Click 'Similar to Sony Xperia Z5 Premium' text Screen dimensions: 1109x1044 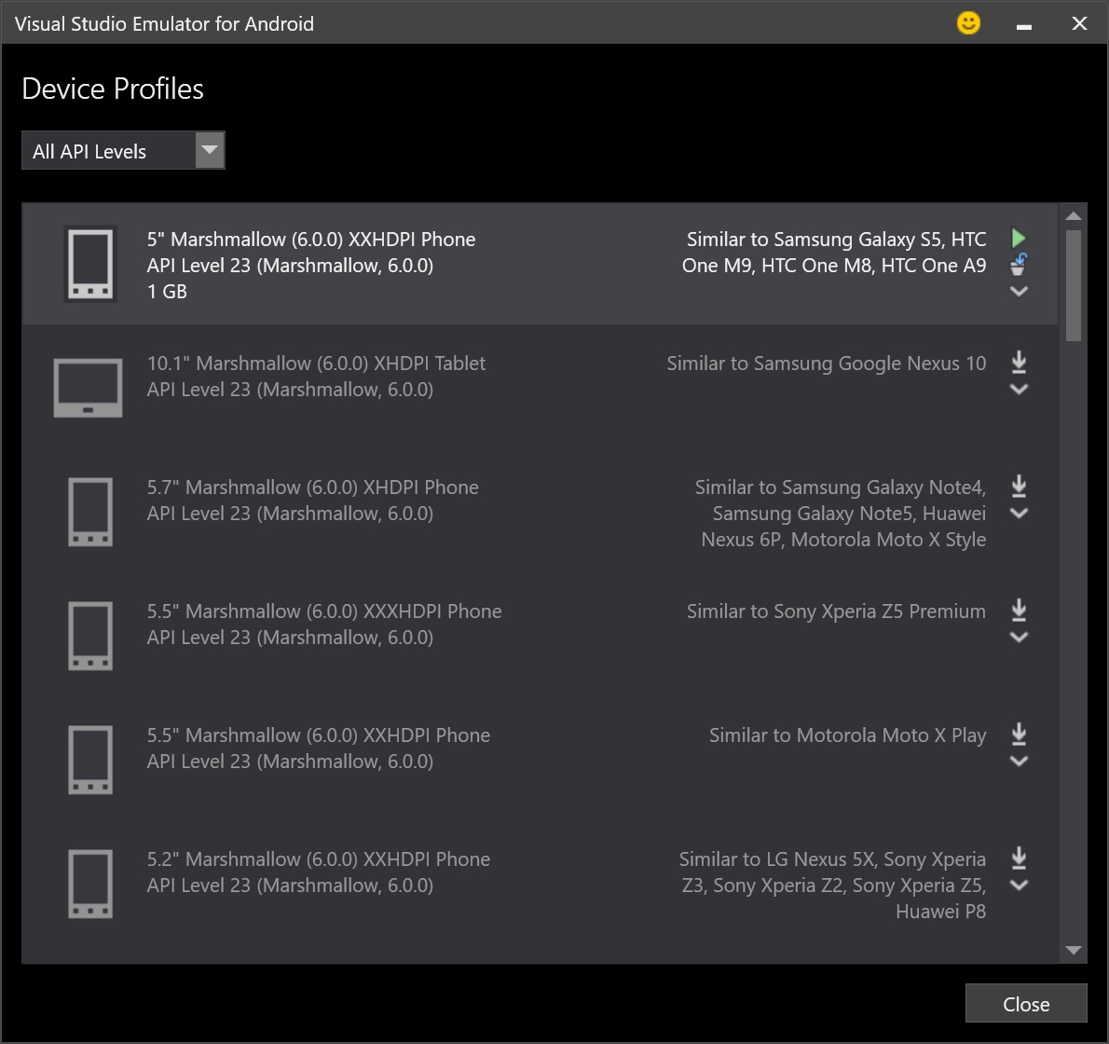(x=836, y=611)
